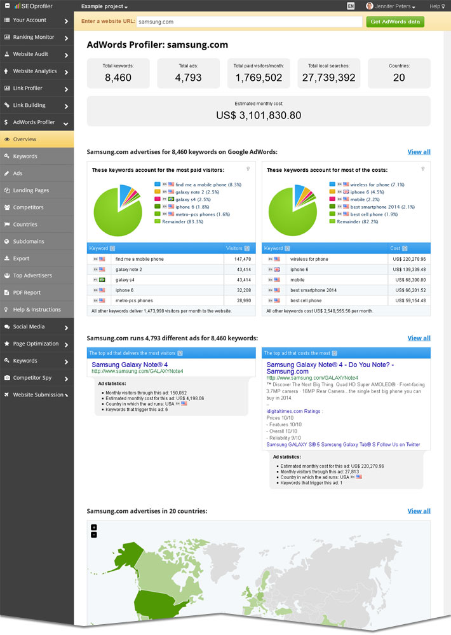Viewport: 451px width, 635px height.
Task: Click the Competitors people icon
Action: (x=7, y=207)
